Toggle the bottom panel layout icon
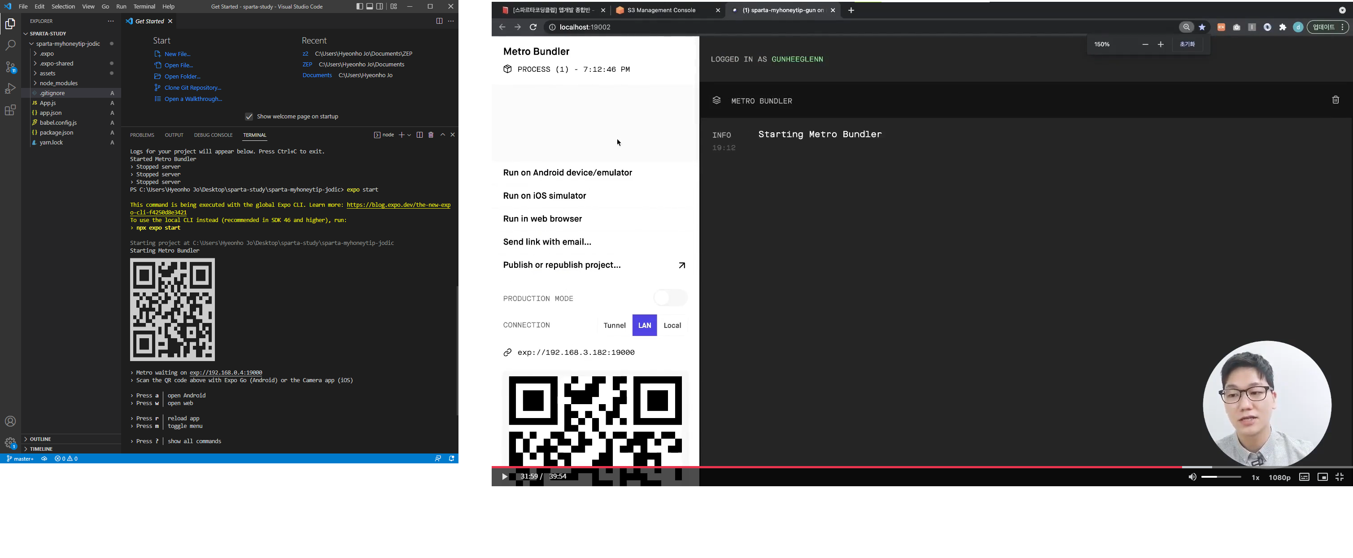This screenshot has width=1353, height=558. [x=369, y=6]
